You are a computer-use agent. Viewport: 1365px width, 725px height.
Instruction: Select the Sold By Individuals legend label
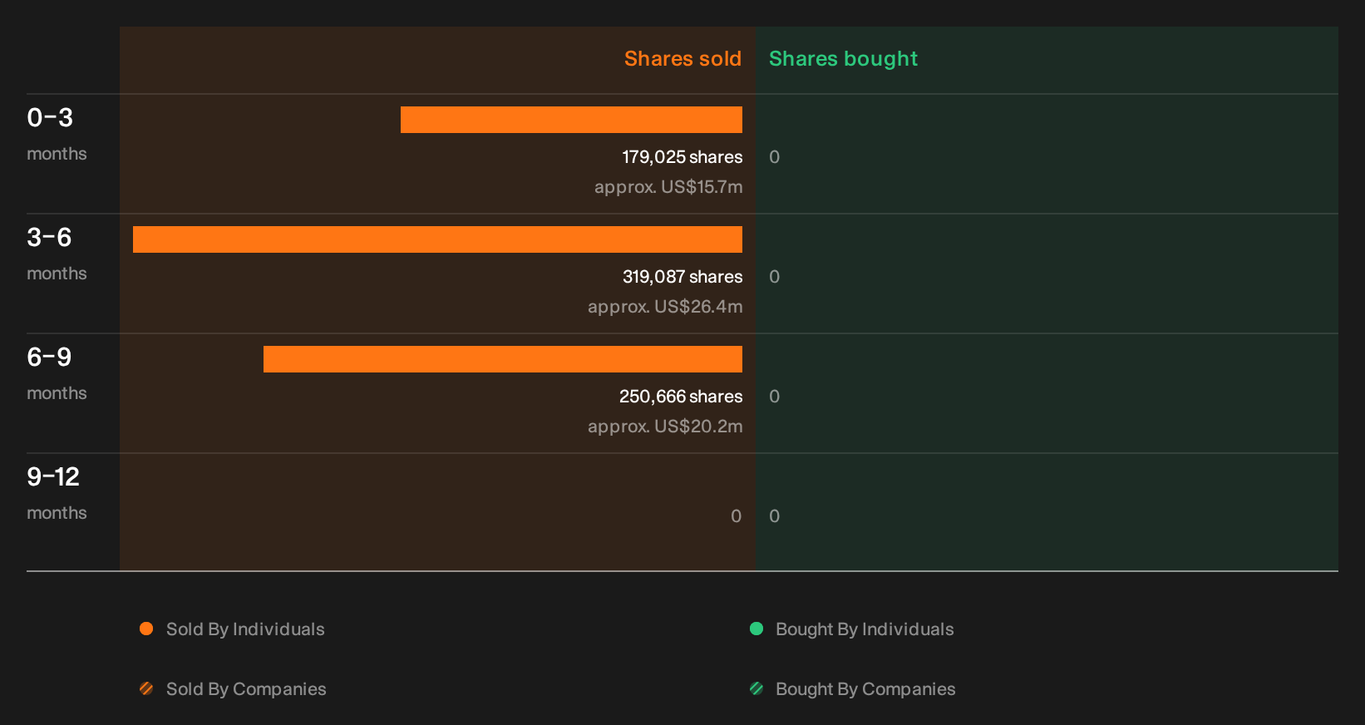pos(245,629)
